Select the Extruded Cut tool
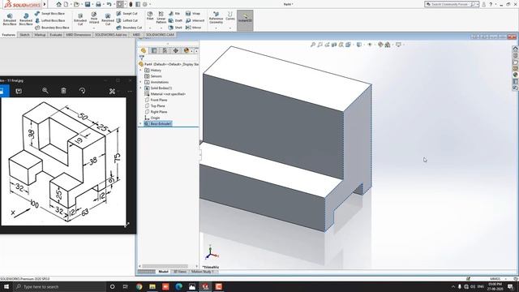This screenshot has height=292, width=519. [x=80, y=19]
